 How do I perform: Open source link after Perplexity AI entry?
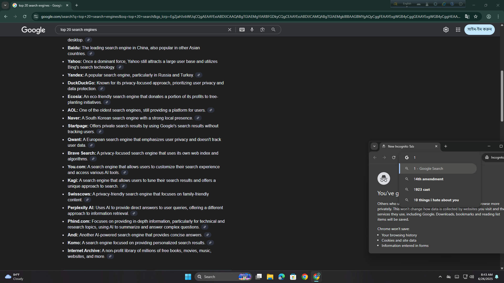[134, 213]
